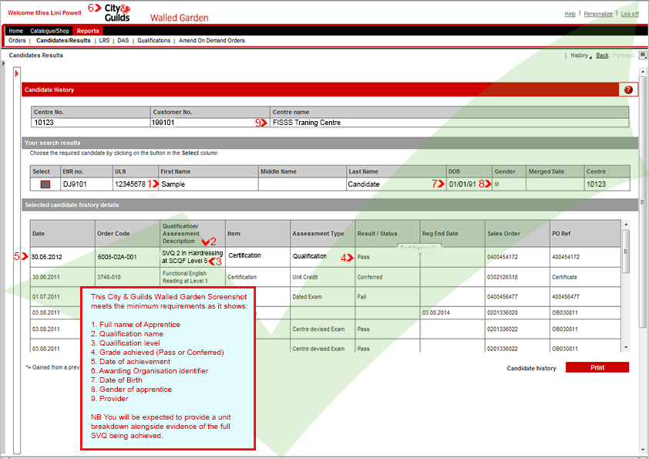Open the DAS submenu item

click(x=123, y=41)
